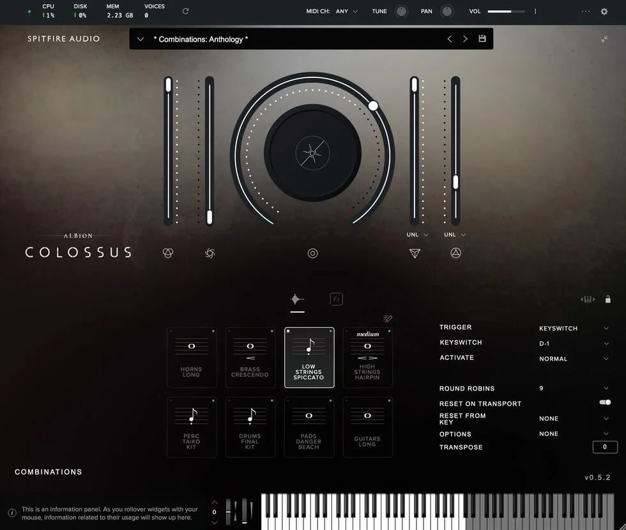The width and height of the screenshot is (626, 530).
Task: Click the padlock icon
Action: pos(607,299)
